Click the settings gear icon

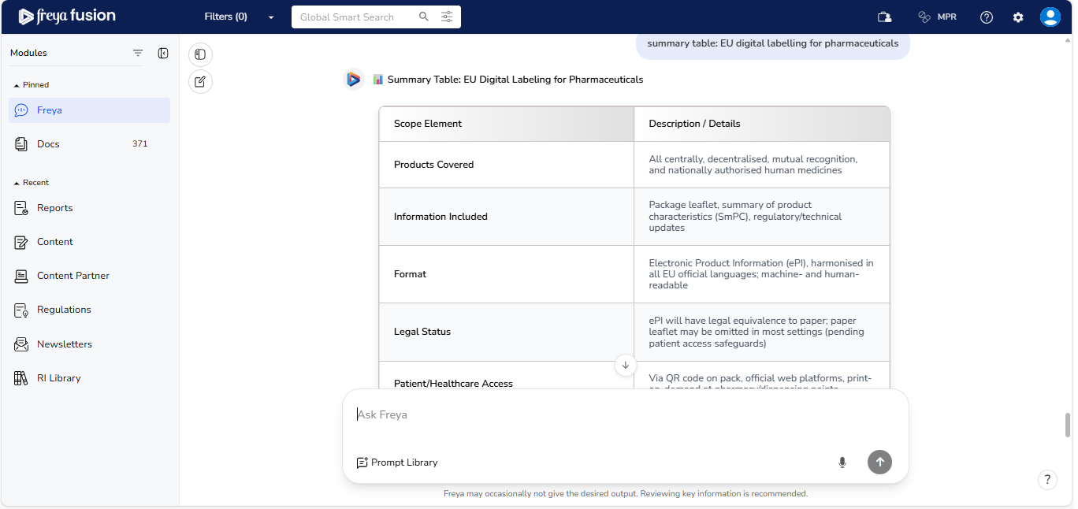coord(1018,17)
